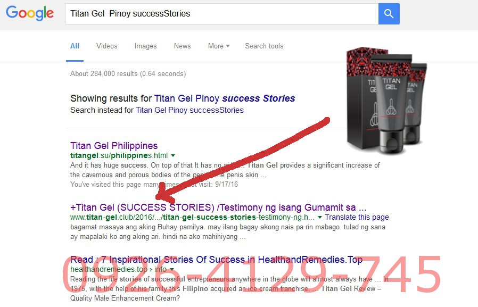The image size is (478, 307).
Task: Click the Titan Gel product image
Action: tap(386, 100)
